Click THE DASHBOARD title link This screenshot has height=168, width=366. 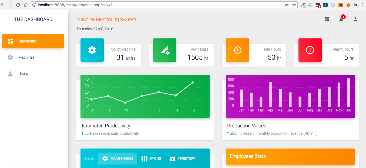33,19
